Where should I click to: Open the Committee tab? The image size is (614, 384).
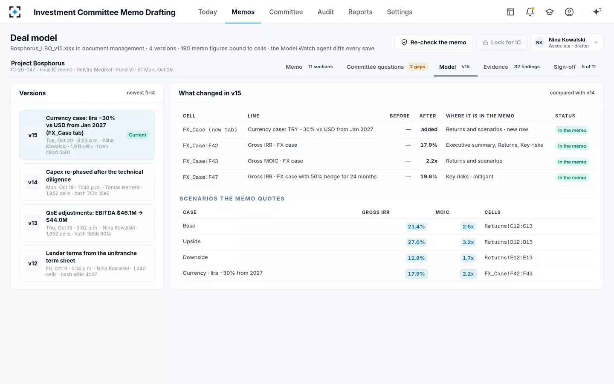tap(286, 12)
